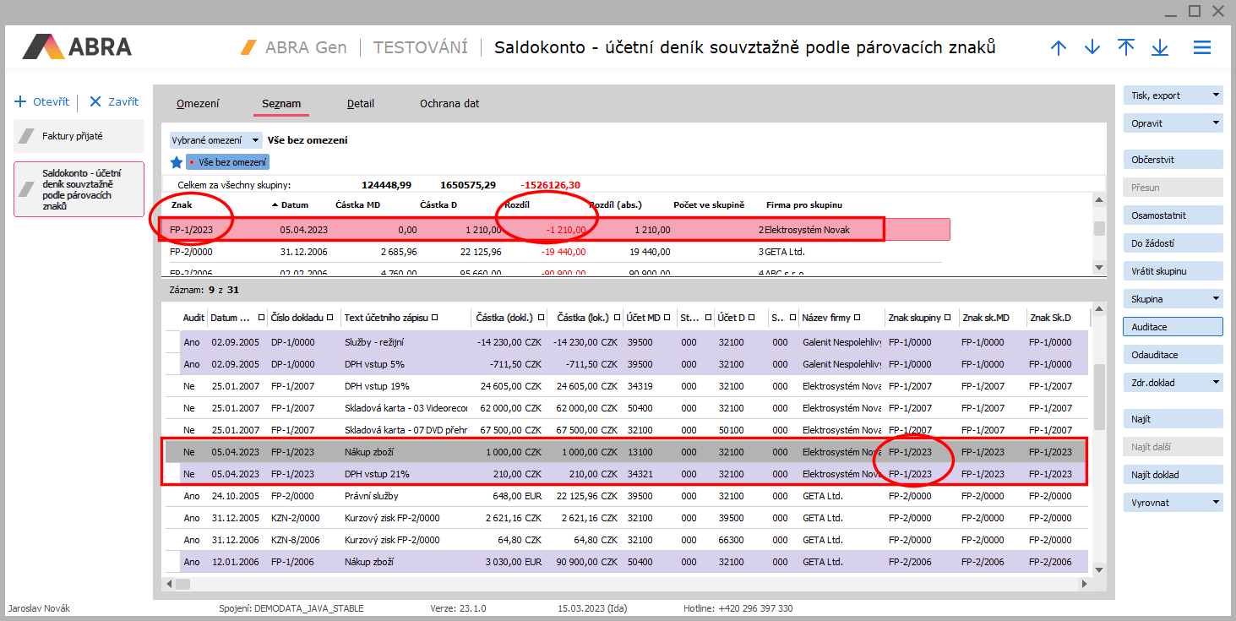Screen dimensions: 1236x621
Task: Click the Najít doklad button
Action: (x=1173, y=475)
